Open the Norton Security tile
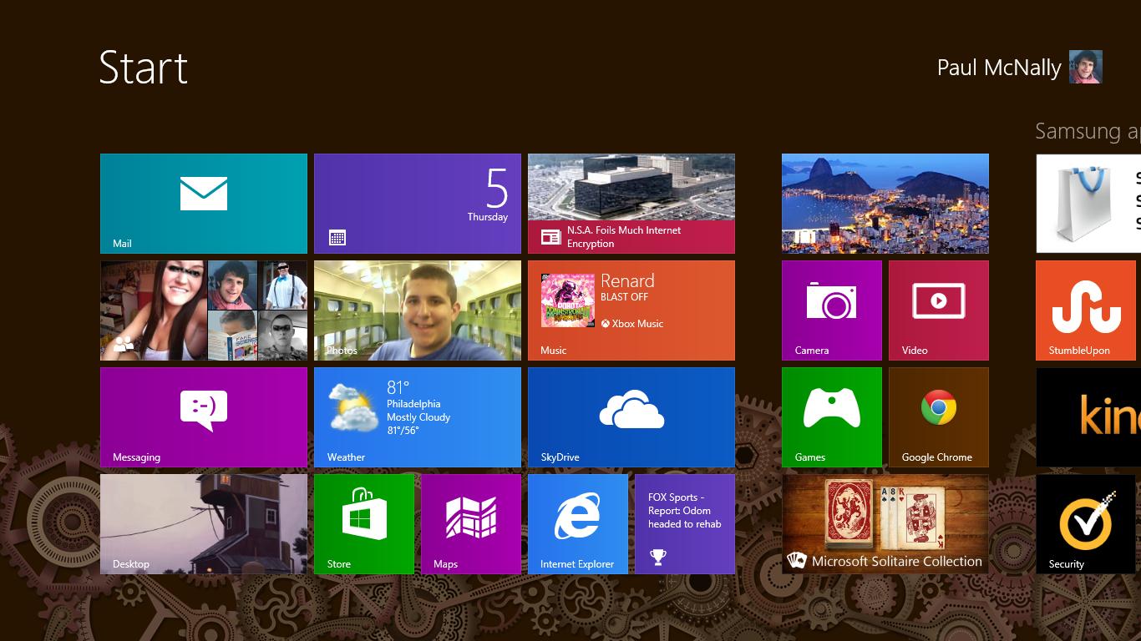Image resolution: width=1141 pixels, height=641 pixels. pos(1086,524)
